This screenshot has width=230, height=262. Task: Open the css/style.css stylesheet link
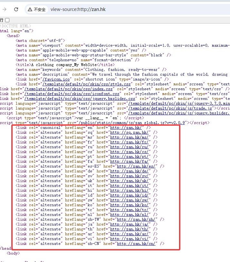pyautogui.click(x=86, y=84)
